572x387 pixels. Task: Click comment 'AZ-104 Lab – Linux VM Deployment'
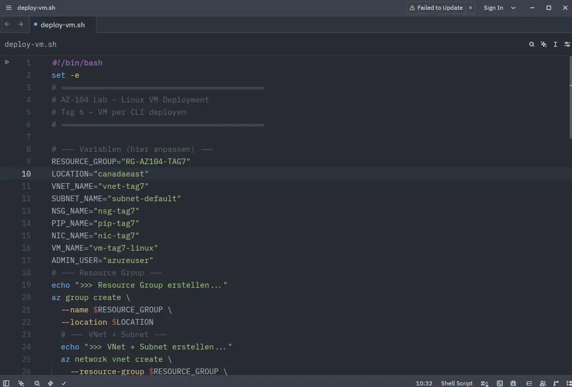click(130, 99)
